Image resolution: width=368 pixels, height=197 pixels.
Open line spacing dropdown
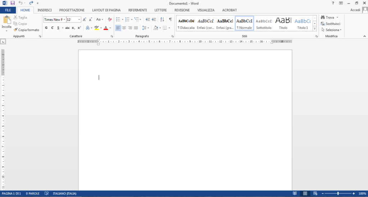pos(148,28)
